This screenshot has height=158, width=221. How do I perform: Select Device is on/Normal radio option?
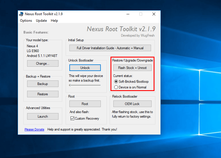(x=116, y=87)
